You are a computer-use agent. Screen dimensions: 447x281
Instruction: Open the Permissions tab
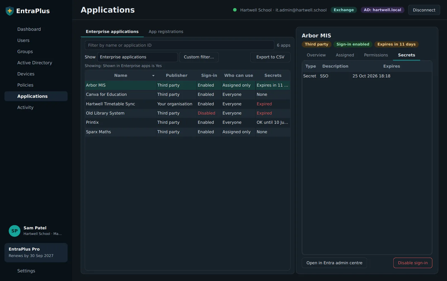376,55
